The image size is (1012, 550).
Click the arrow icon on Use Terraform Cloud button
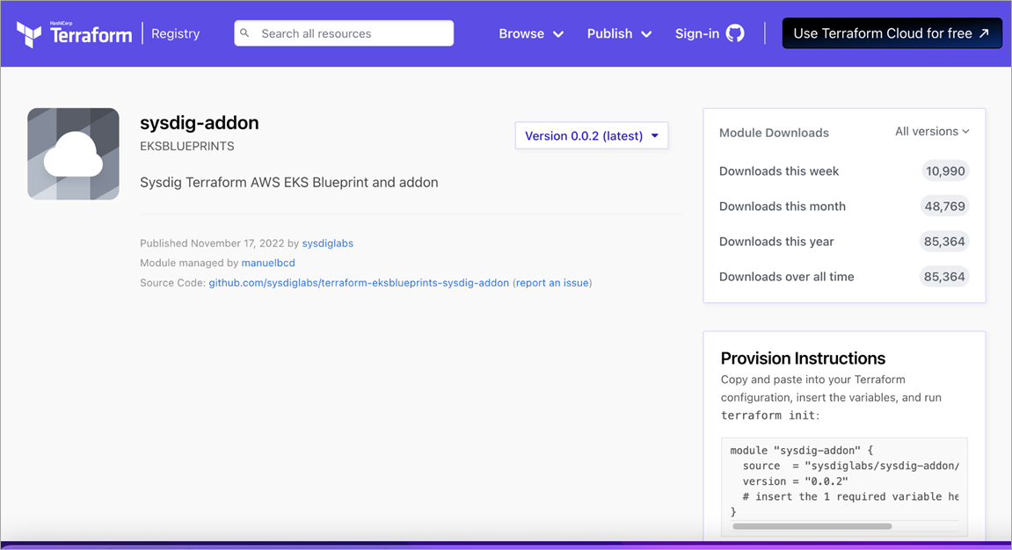[984, 33]
